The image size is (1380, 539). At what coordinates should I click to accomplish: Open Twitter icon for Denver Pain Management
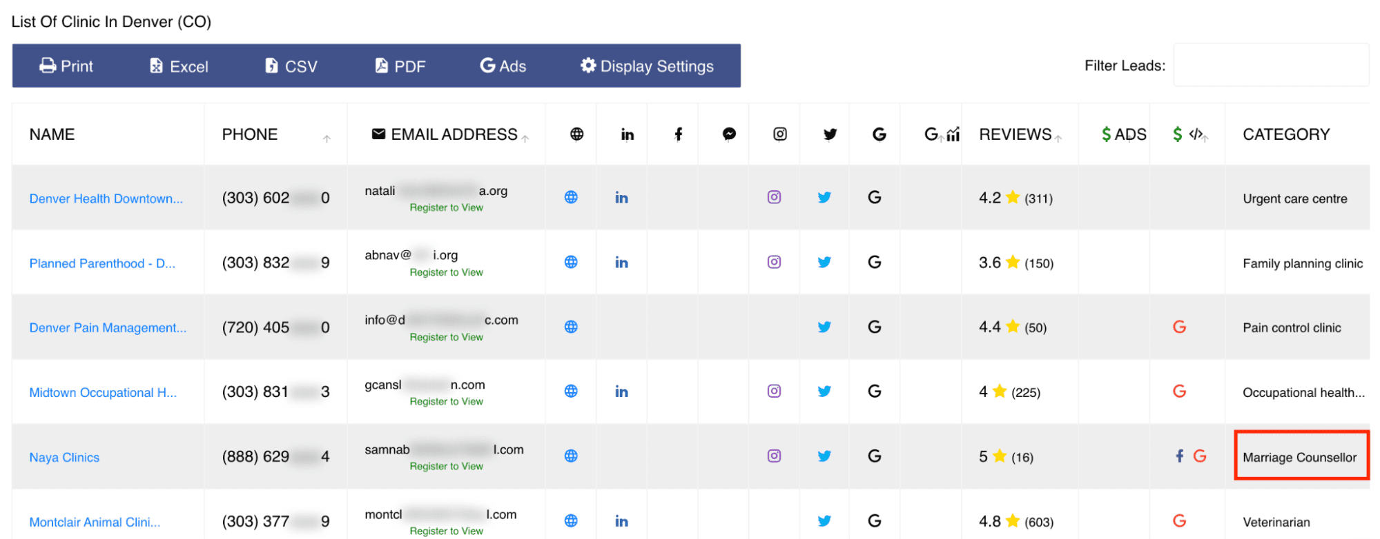point(824,327)
